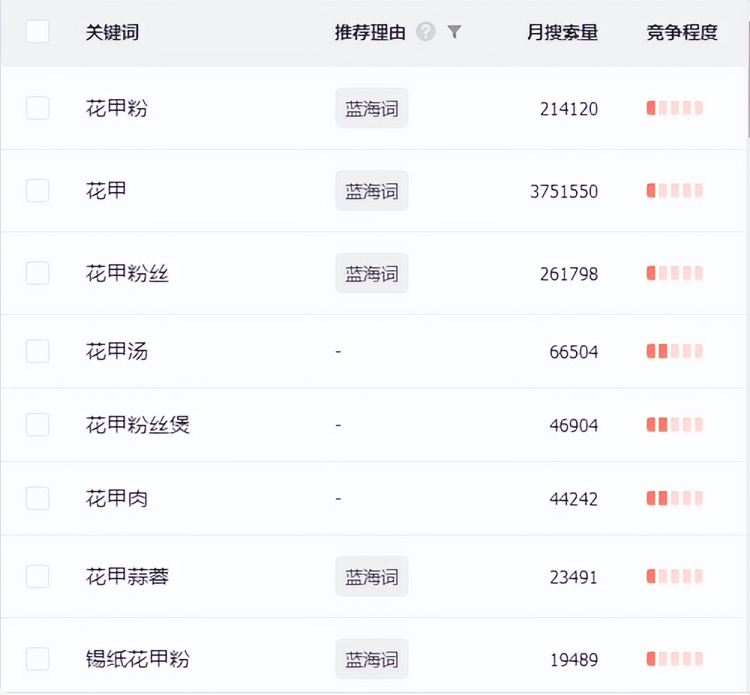Check the checkbox for 花甲 row
Image resolution: width=750 pixels, height=695 pixels.
pyautogui.click(x=37, y=191)
